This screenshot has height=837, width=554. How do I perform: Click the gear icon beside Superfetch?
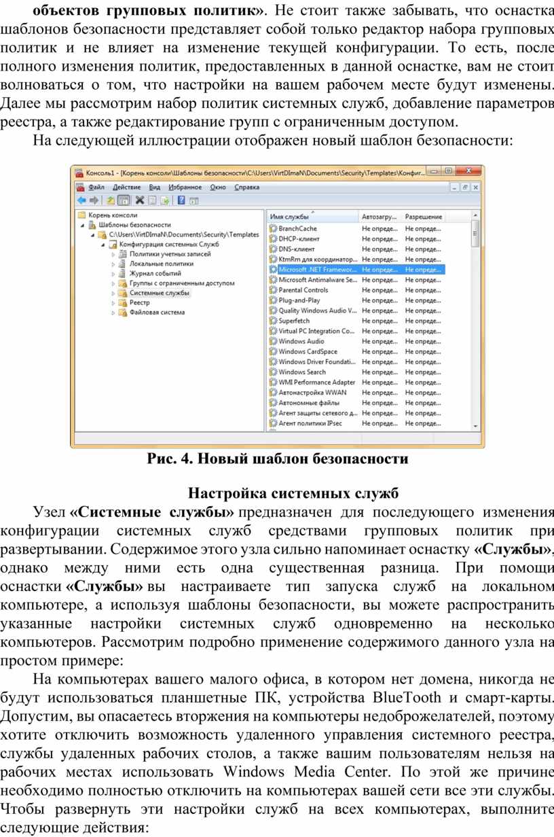pyautogui.click(x=274, y=321)
